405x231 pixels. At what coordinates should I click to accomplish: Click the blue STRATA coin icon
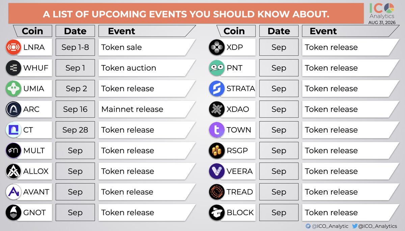[216, 89]
